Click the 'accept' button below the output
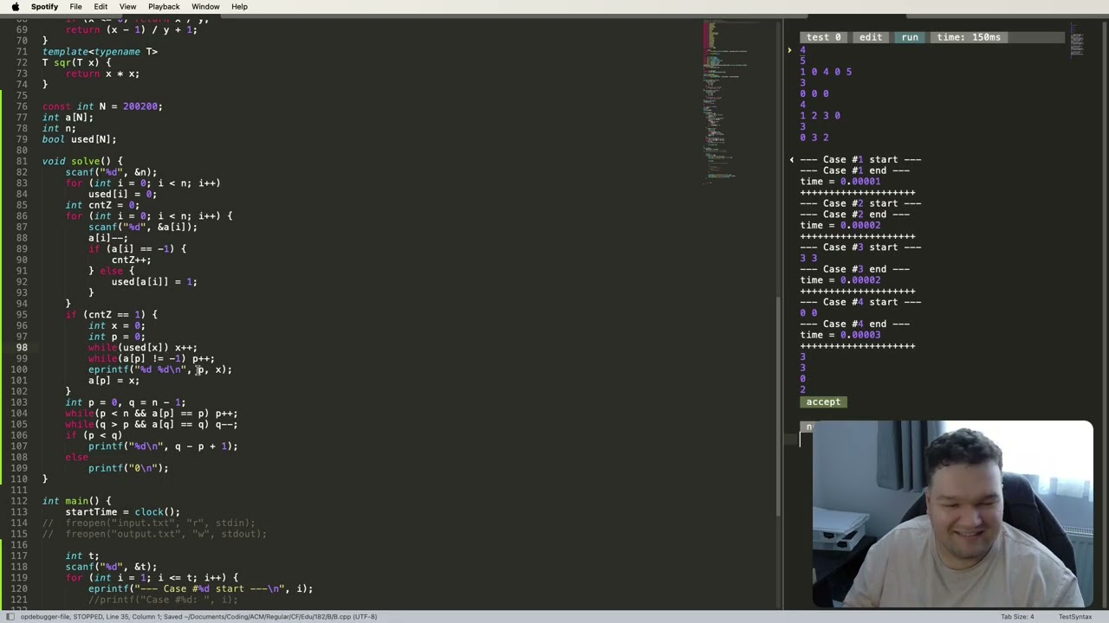Viewport: 1109px width, 623px height. click(x=823, y=401)
